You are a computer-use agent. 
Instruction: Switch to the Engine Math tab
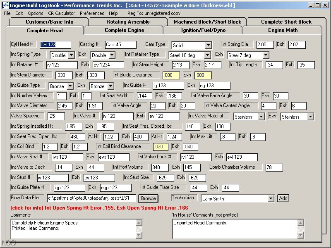283,30
